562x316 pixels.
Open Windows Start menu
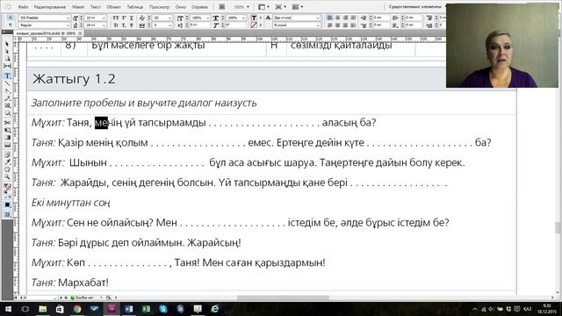click(x=8, y=309)
